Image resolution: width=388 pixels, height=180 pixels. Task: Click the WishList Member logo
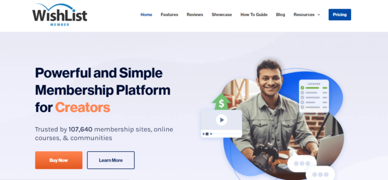(59, 15)
